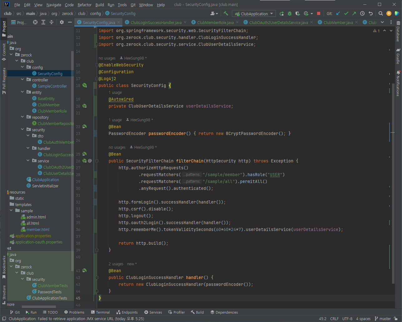Open the Refactor menu

coord(85,5)
